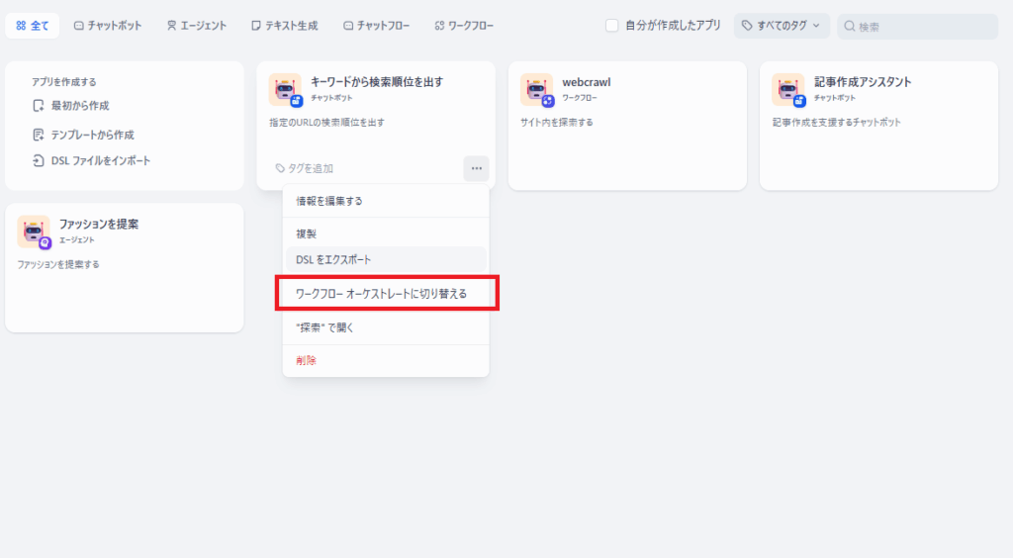This screenshot has height=558, width=1013.
Task: Click the DSL import file icon
Action: 39,160
